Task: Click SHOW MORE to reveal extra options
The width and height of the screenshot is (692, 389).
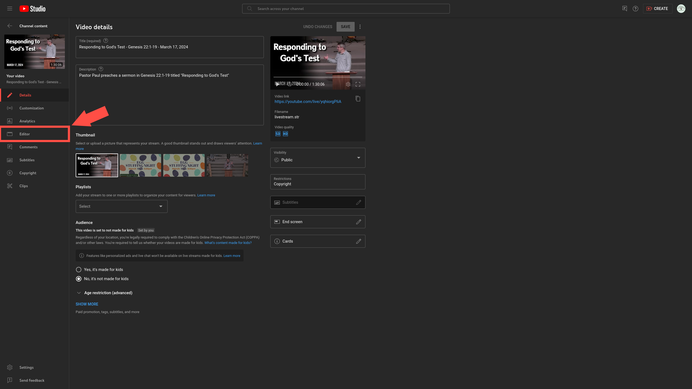Action: pyautogui.click(x=87, y=304)
